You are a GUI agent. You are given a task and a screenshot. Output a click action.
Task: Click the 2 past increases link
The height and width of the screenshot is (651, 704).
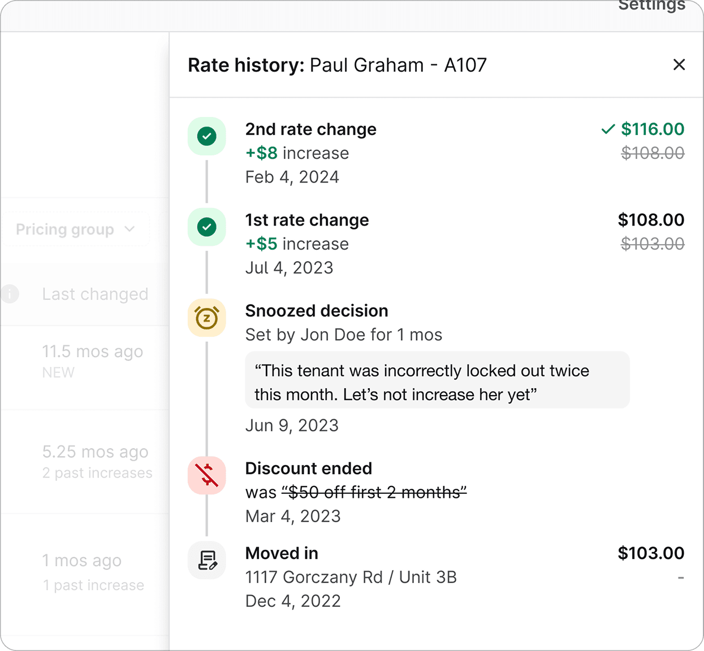97,473
